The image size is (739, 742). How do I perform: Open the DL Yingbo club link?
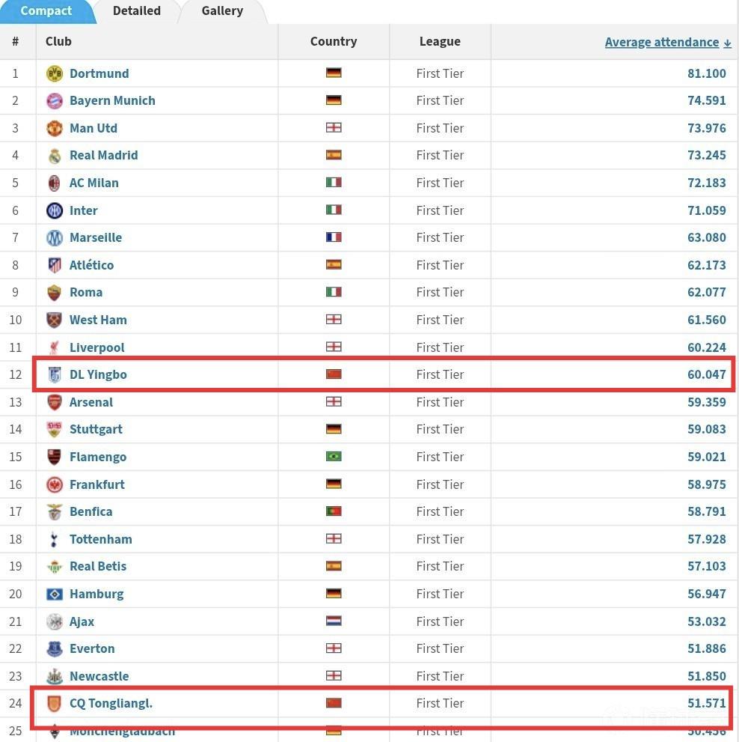[98, 374]
